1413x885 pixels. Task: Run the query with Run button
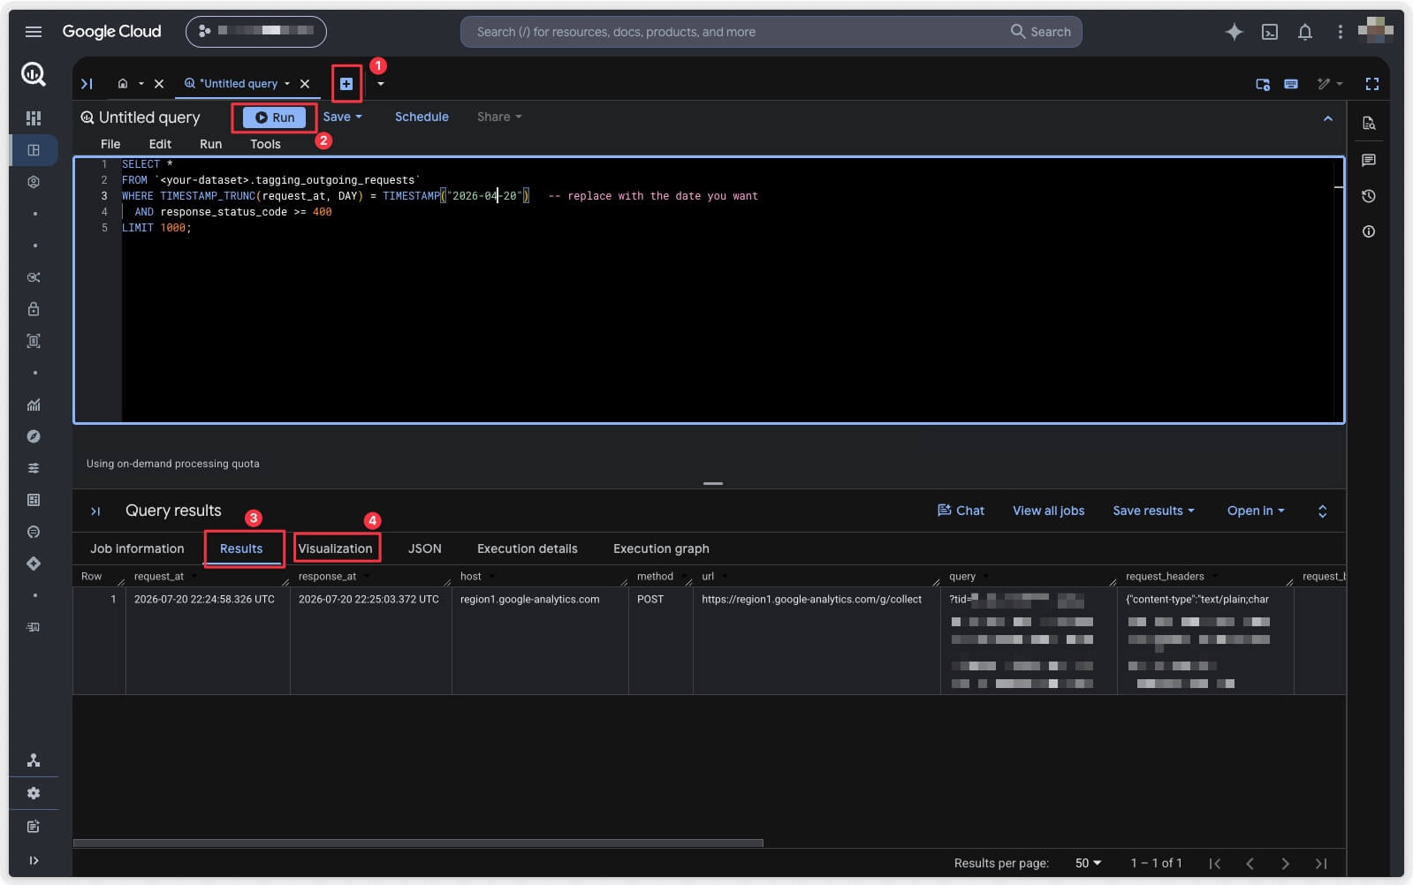[274, 117]
